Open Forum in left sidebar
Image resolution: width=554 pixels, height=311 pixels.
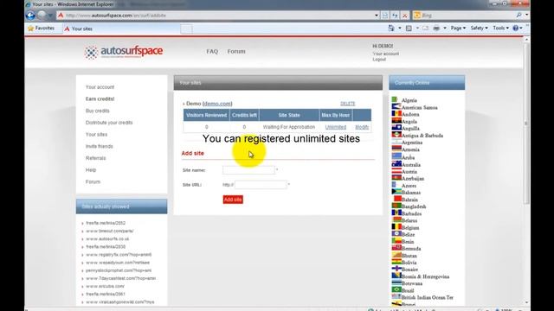93,182
